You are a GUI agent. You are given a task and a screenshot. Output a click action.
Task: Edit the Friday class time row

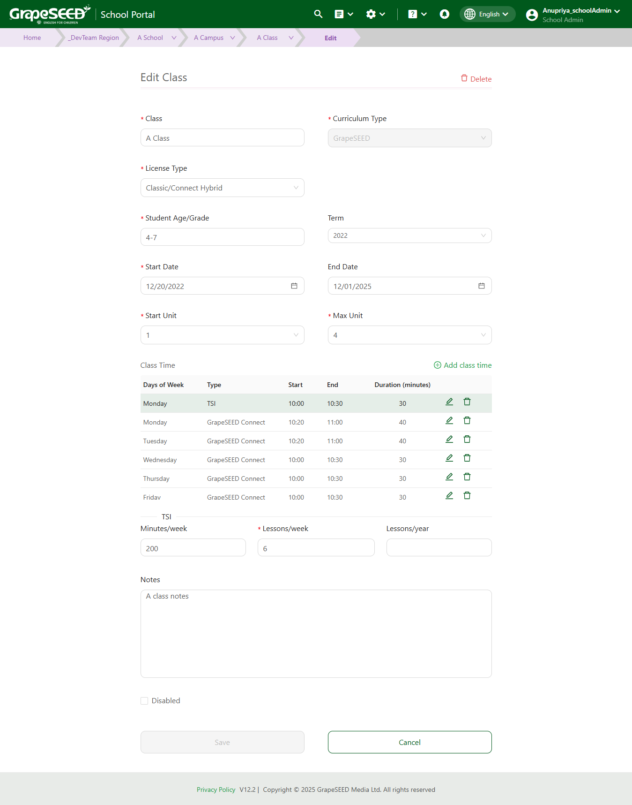[x=449, y=495]
